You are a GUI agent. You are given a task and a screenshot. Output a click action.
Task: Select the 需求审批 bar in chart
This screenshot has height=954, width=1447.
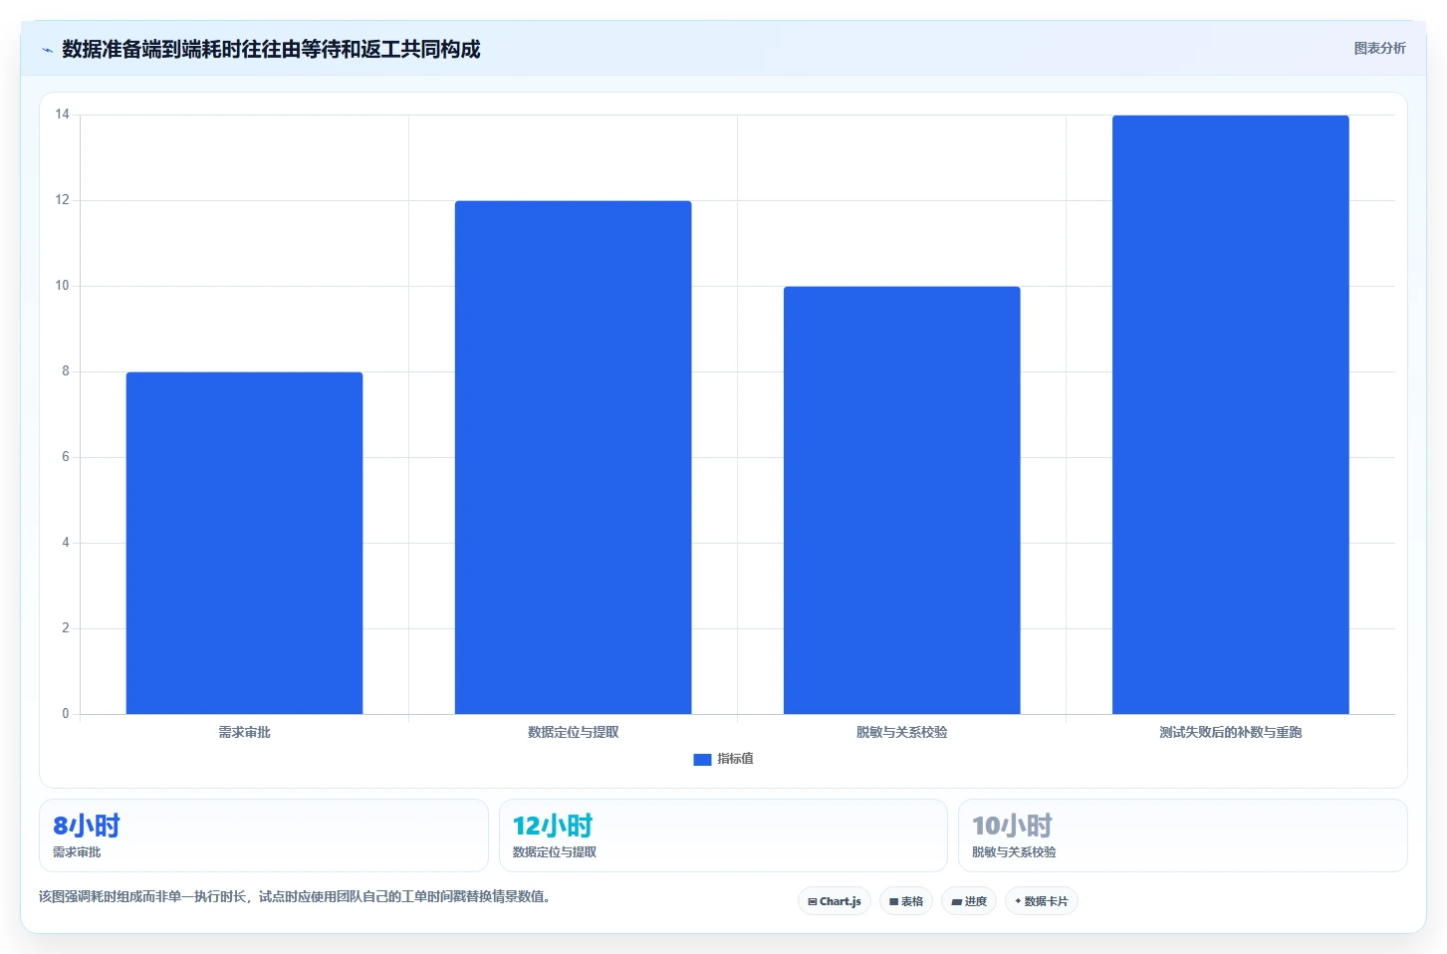[x=244, y=543]
